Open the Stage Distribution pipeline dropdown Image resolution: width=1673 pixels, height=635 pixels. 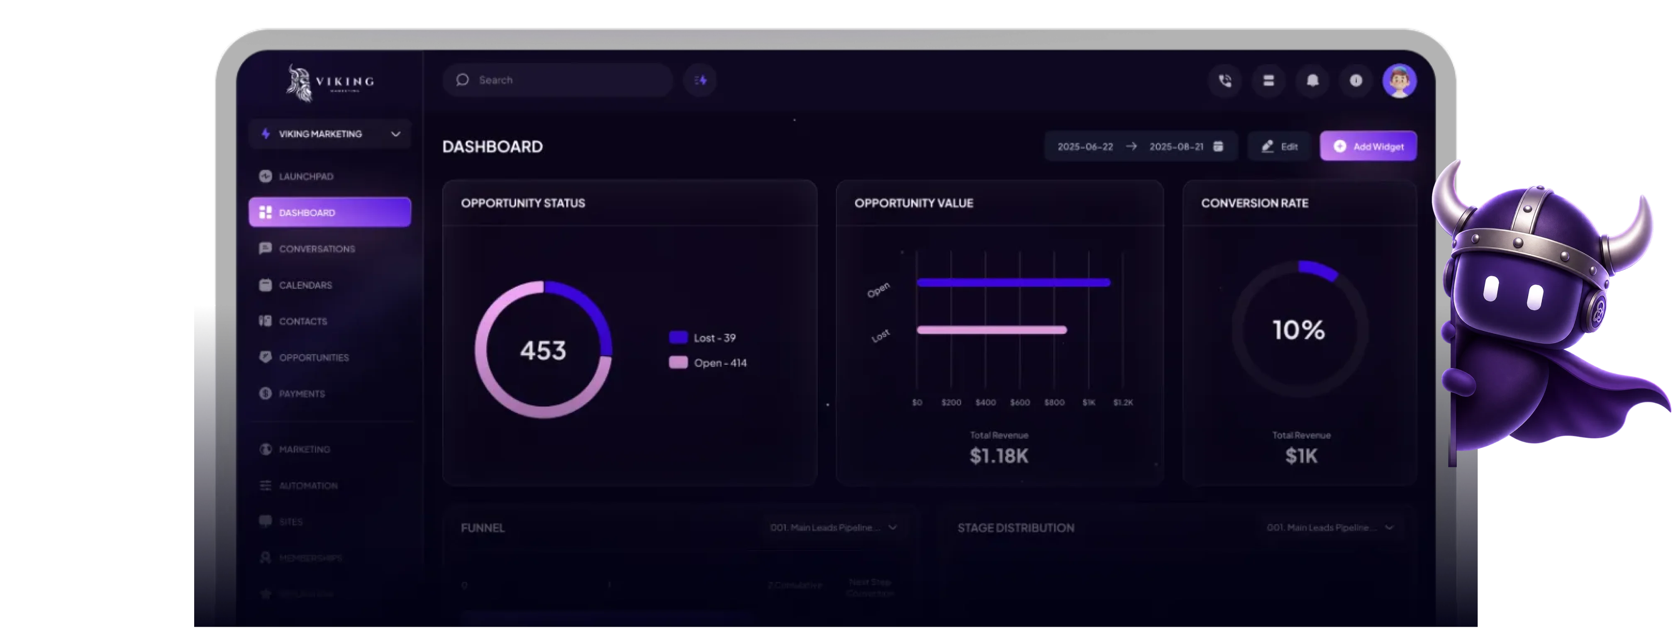[x=1330, y=528]
